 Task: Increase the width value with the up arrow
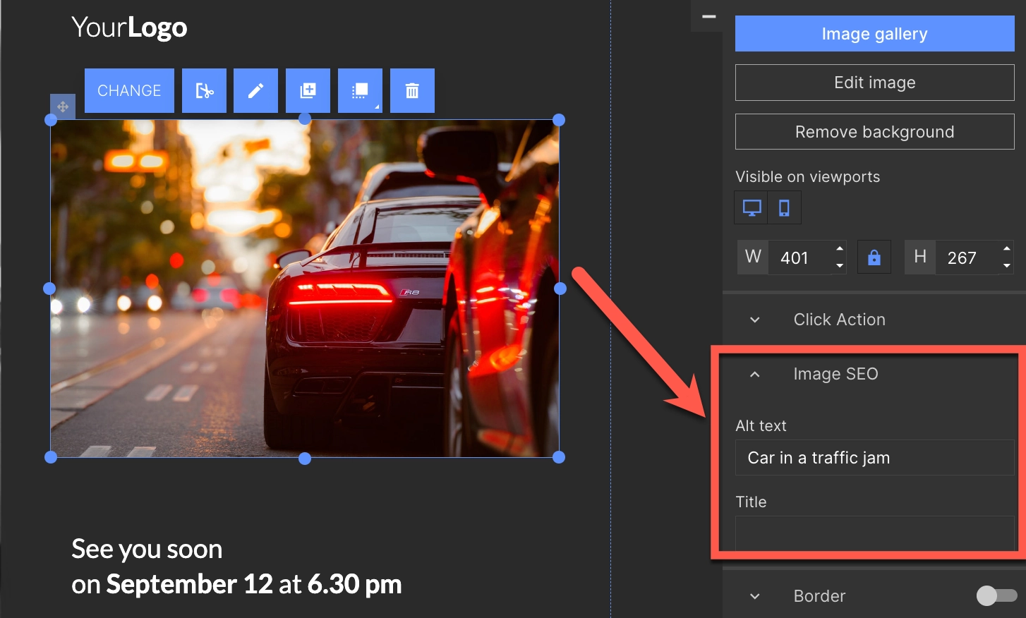840,249
